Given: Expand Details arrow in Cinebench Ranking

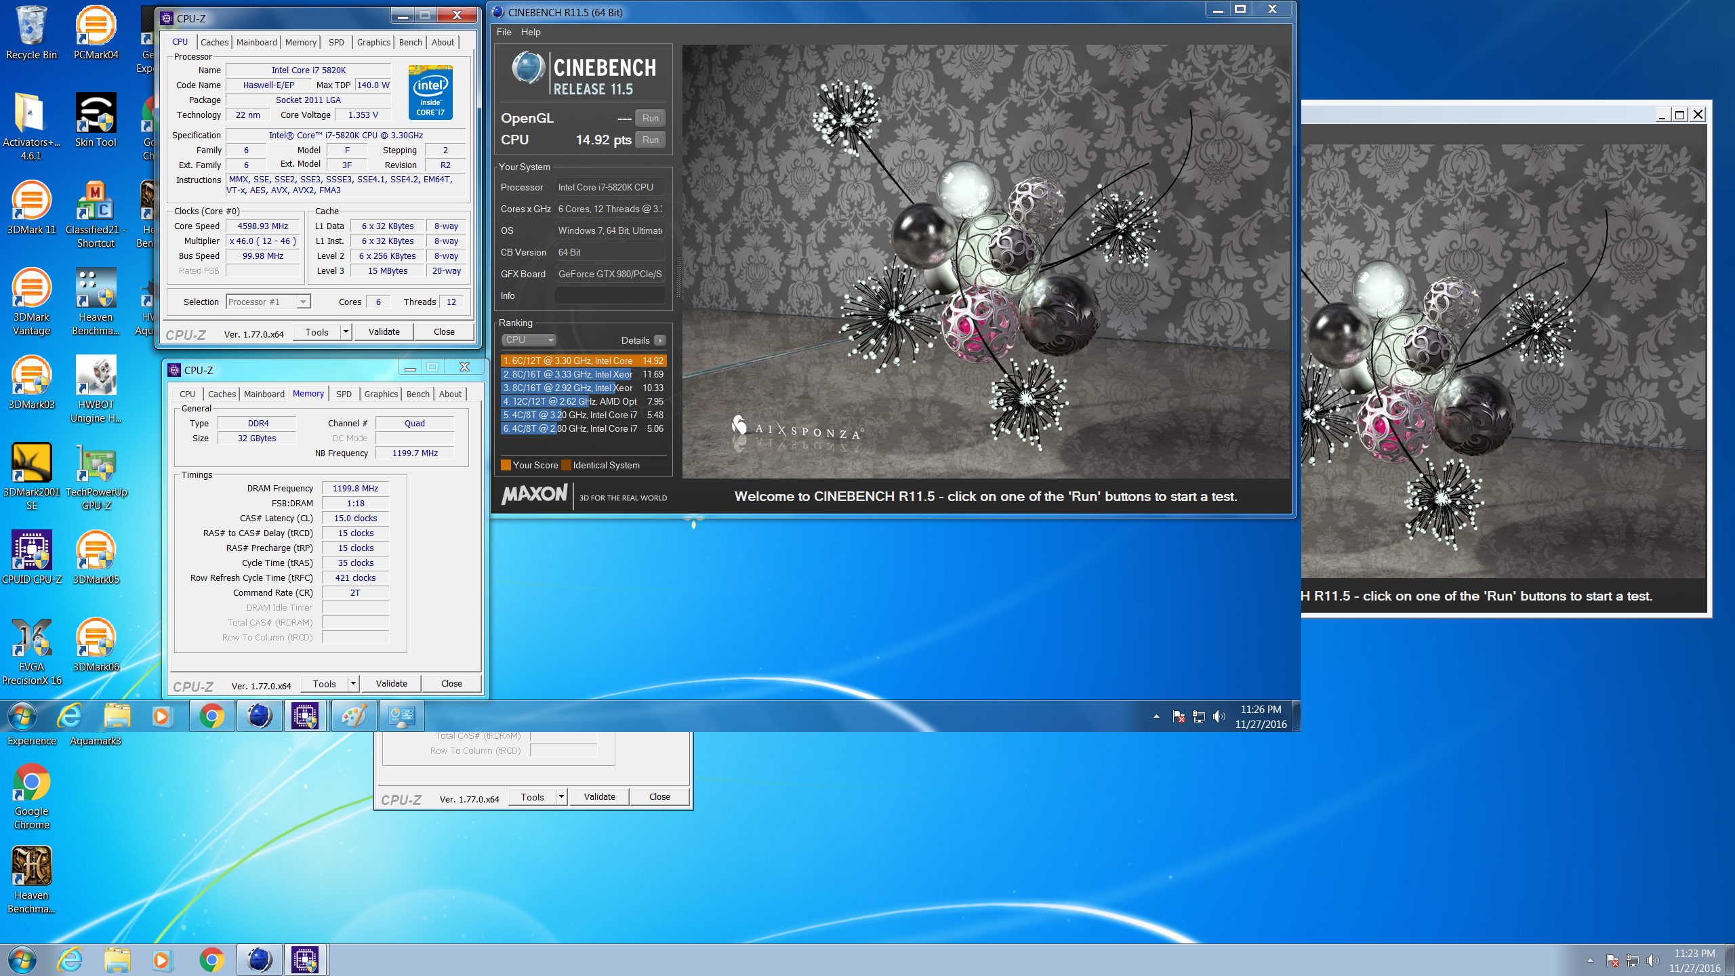Looking at the screenshot, I should (x=660, y=340).
